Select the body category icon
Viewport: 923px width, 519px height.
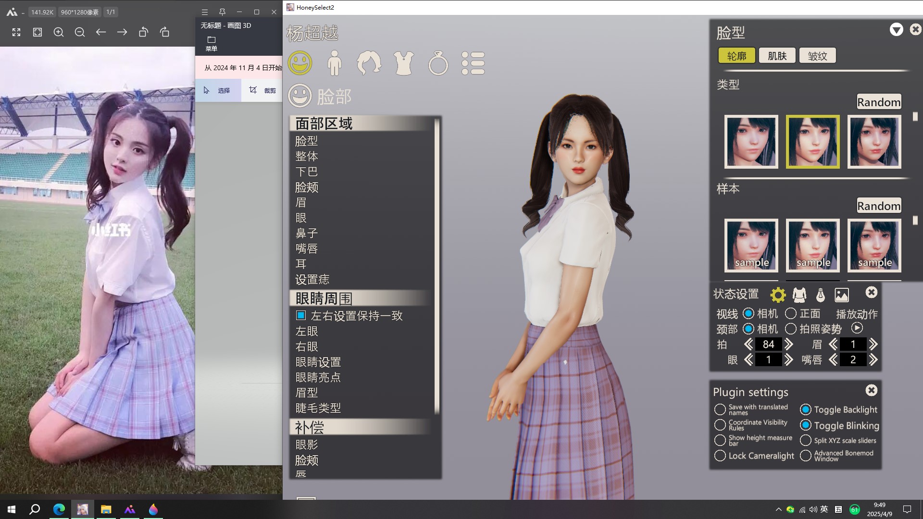coord(334,63)
